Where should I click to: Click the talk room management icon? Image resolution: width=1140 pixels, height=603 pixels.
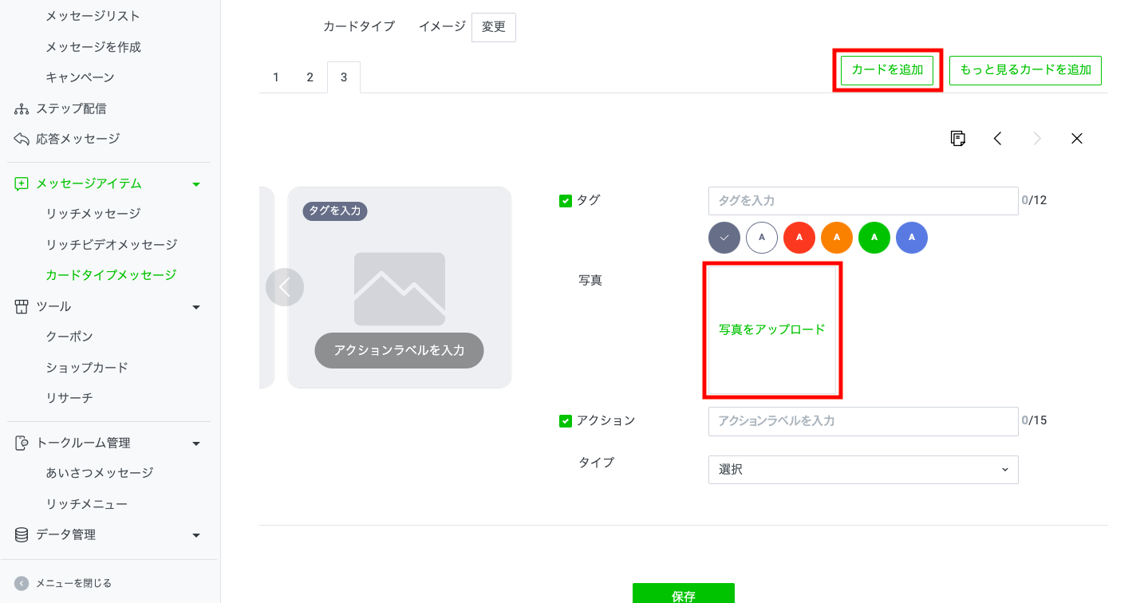(22, 443)
